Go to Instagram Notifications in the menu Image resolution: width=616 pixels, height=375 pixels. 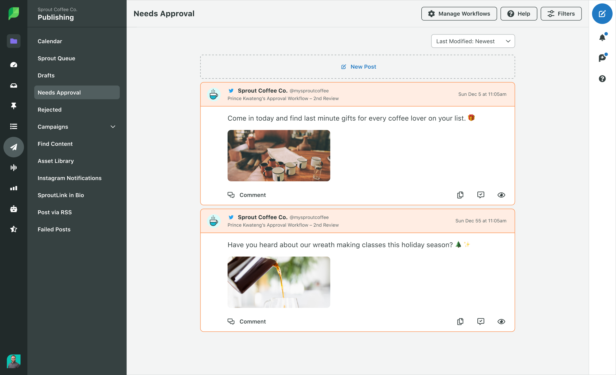coord(69,178)
